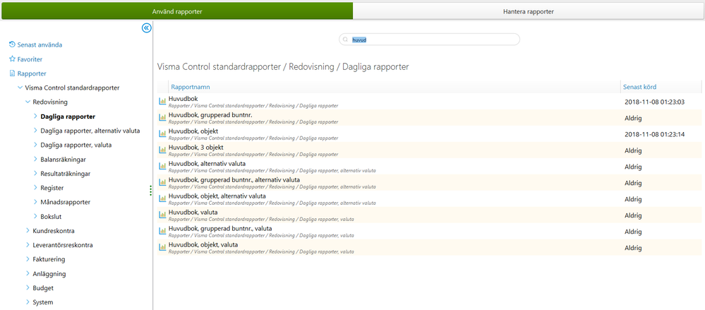Image resolution: width=705 pixels, height=310 pixels.
Task: Open the Rapporter root link
Action: [32, 73]
